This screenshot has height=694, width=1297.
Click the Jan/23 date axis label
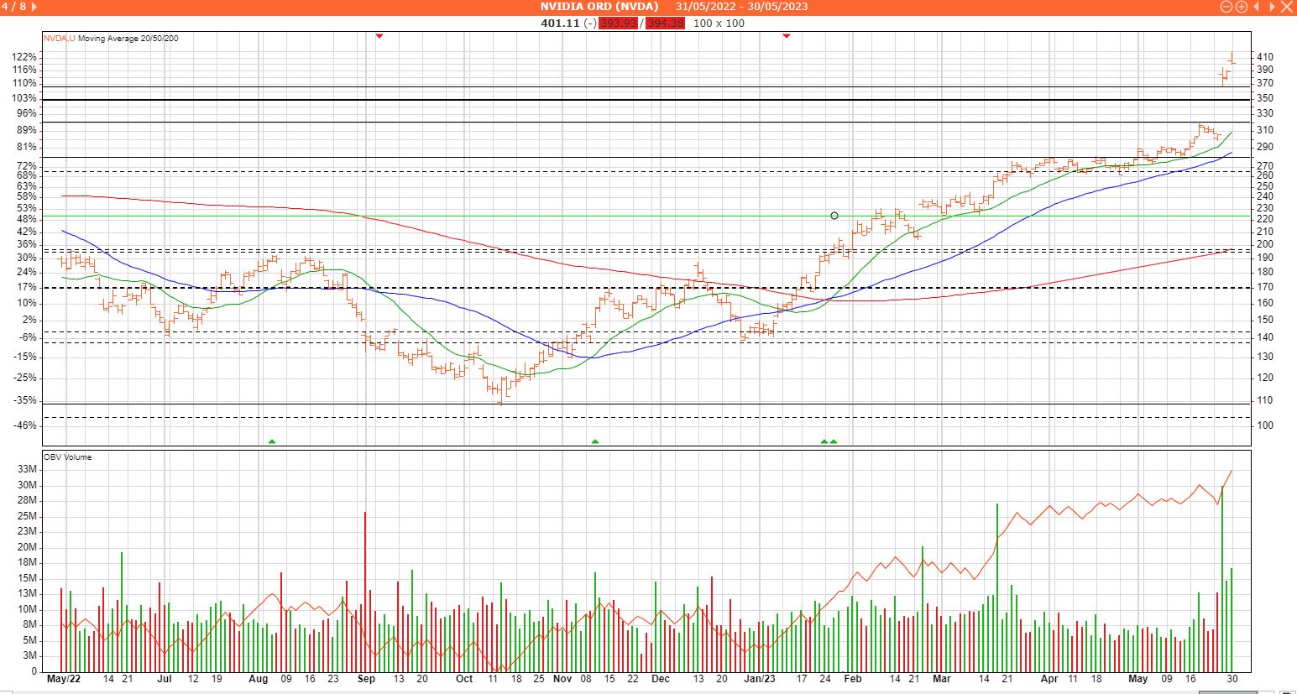760,679
